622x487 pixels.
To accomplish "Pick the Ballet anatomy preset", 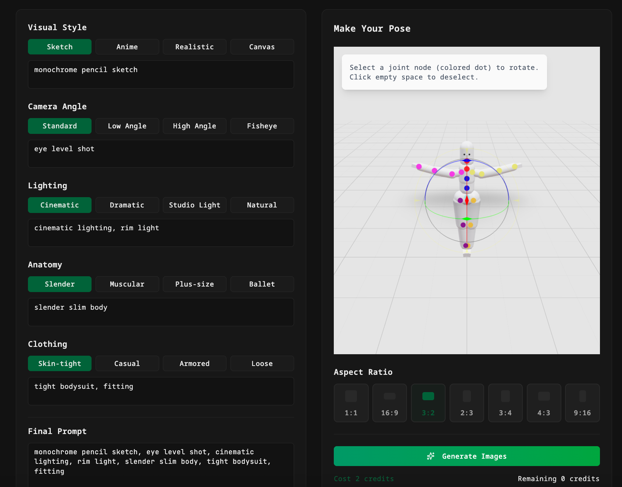I will pyautogui.click(x=262, y=284).
